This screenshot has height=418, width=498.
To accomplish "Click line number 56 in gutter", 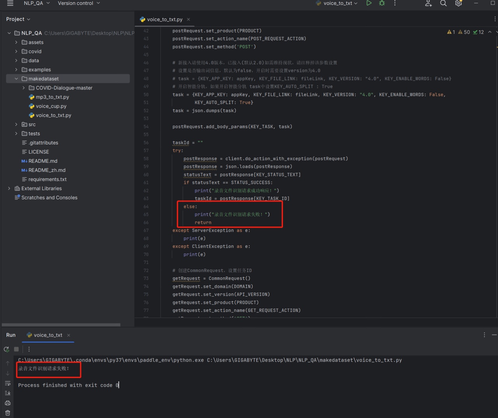I will pyautogui.click(x=146, y=143).
